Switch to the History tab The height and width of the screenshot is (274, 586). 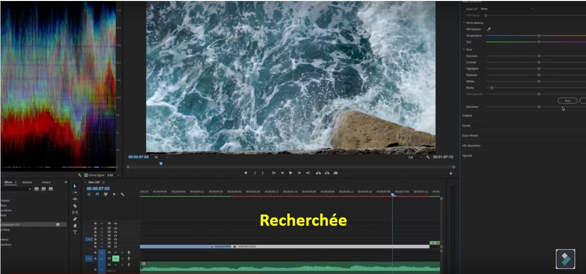(46, 182)
